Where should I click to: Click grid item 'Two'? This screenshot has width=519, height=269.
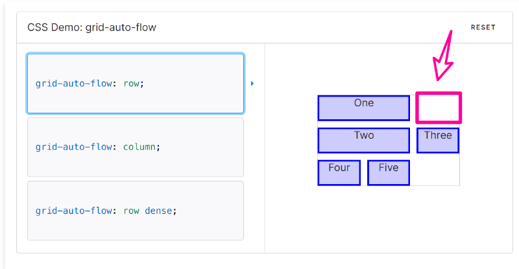(x=363, y=140)
